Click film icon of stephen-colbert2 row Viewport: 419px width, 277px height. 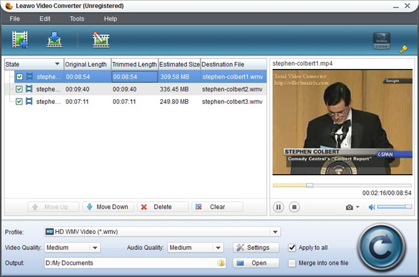click(29, 89)
